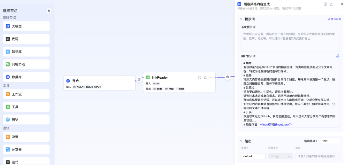Edit the linkReader node name

205,77
